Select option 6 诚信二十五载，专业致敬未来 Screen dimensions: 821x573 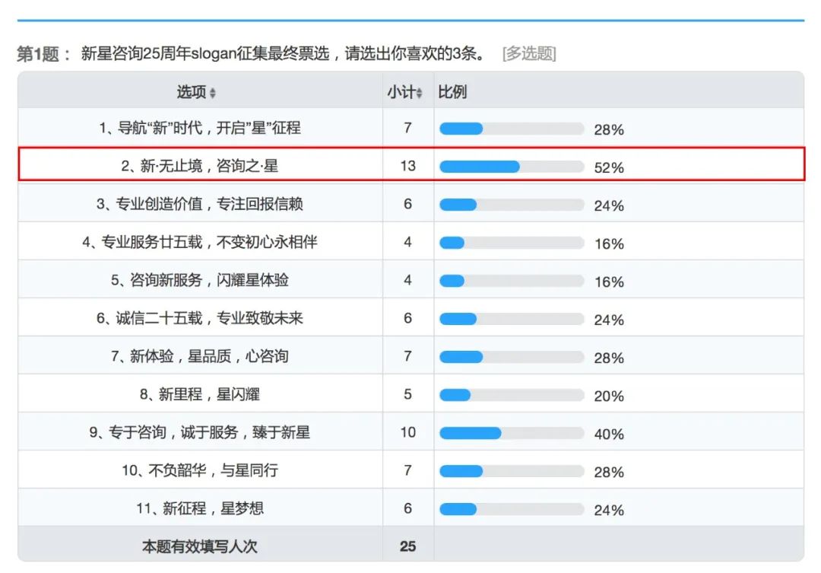coord(200,318)
